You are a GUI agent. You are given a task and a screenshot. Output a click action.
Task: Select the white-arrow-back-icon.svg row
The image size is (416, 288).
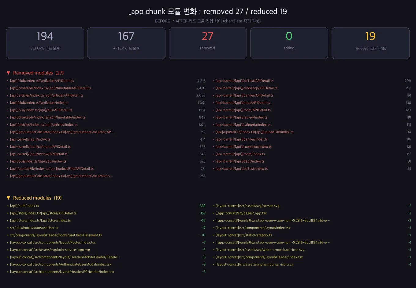312,250
